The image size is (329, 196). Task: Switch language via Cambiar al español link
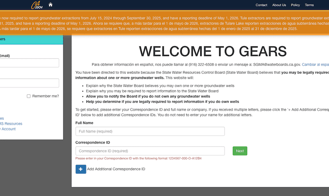pos(315,64)
